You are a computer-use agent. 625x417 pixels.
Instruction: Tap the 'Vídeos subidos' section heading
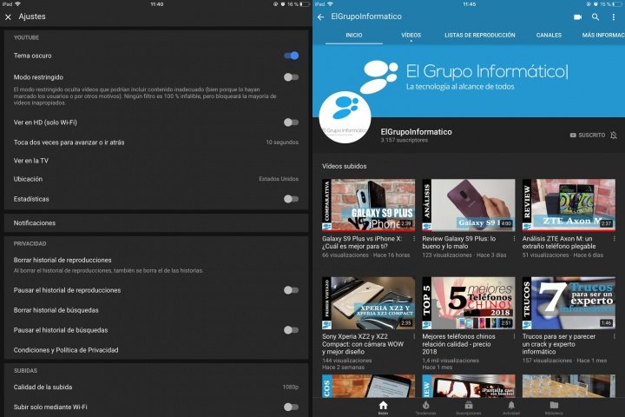pyautogui.click(x=345, y=166)
